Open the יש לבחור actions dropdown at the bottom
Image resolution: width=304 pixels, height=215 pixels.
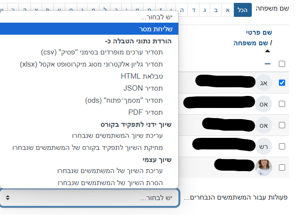tap(90, 198)
